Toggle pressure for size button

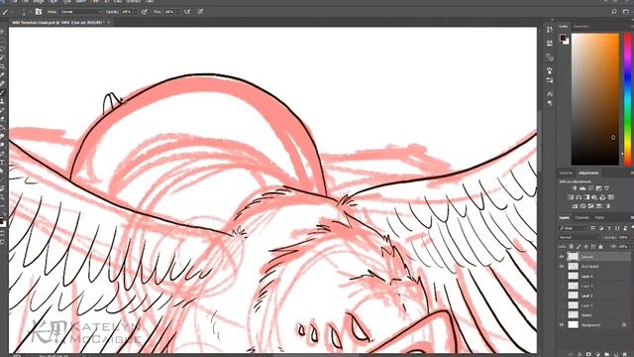click(200, 12)
